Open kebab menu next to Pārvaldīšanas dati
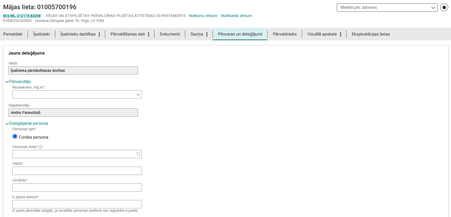The height and width of the screenshot is (217, 451). point(148,34)
